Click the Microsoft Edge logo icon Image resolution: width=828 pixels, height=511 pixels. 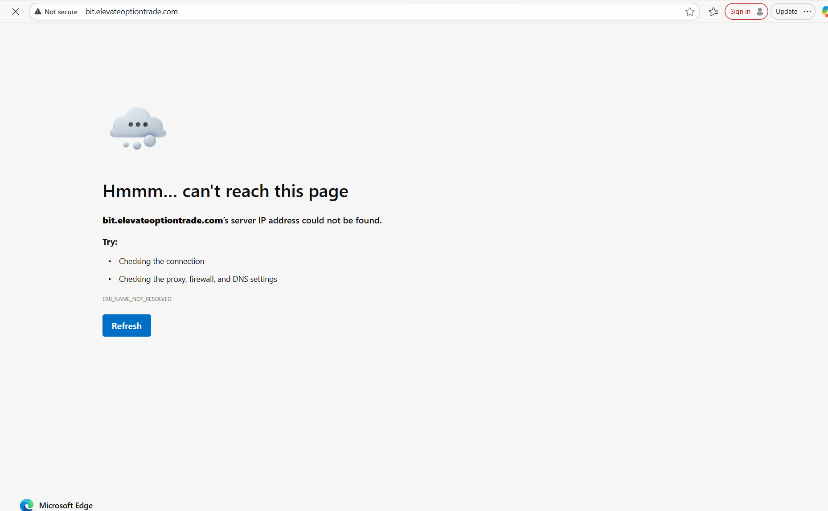tap(27, 505)
